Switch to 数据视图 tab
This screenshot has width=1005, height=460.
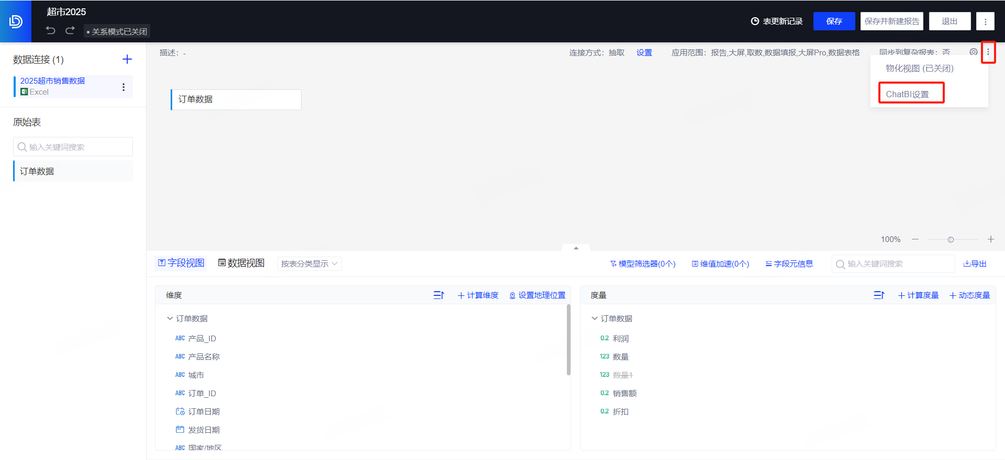tap(241, 263)
